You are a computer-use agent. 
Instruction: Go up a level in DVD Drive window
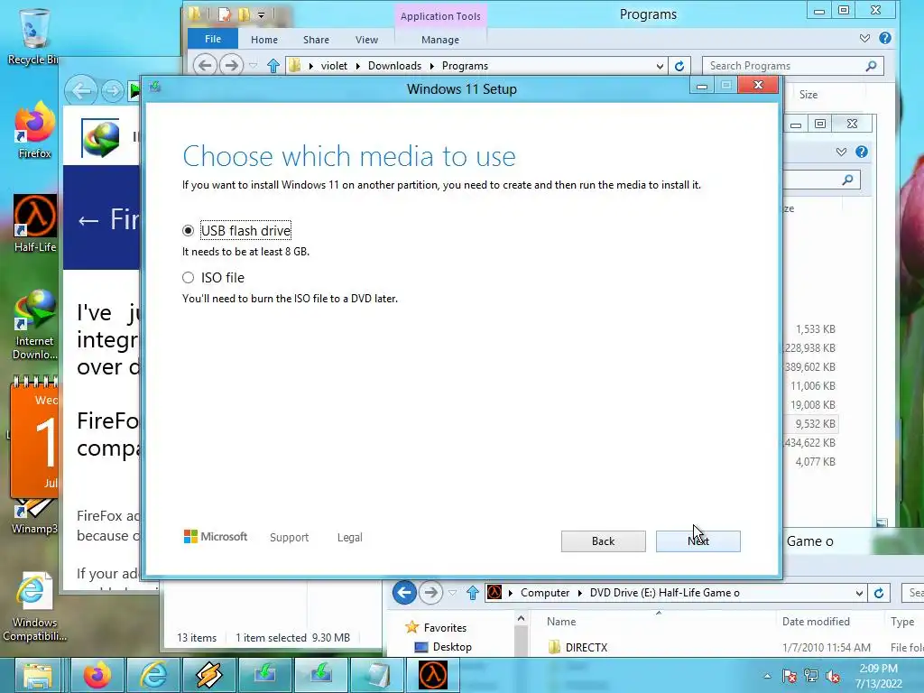pyautogui.click(x=472, y=592)
